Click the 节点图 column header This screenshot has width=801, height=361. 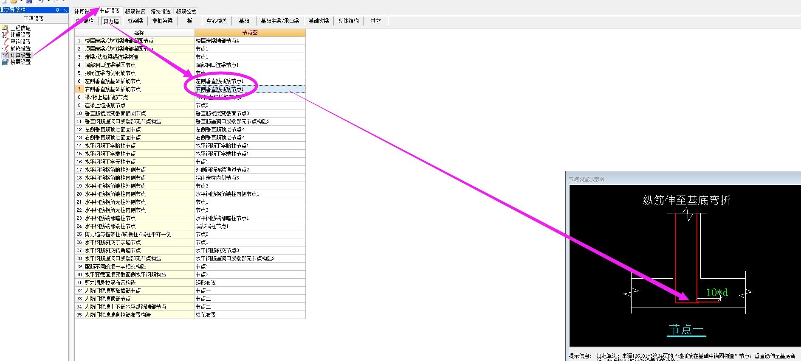coord(250,33)
